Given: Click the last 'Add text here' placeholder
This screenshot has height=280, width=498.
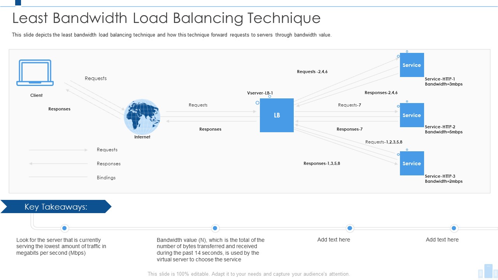Looking at the screenshot, I should (x=442, y=240).
